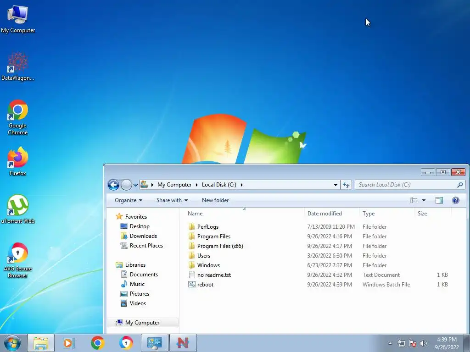Click the no readme.txt document icon
Image resolution: width=470 pixels, height=352 pixels.
click(192, 275)
